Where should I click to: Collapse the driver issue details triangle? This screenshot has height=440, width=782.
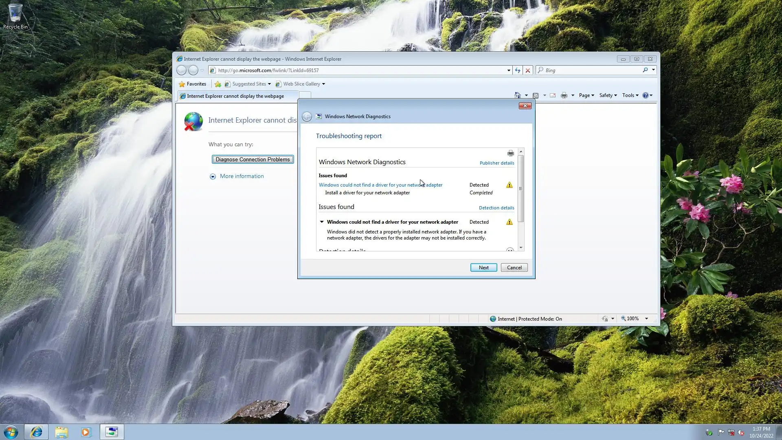coord(322,222)
